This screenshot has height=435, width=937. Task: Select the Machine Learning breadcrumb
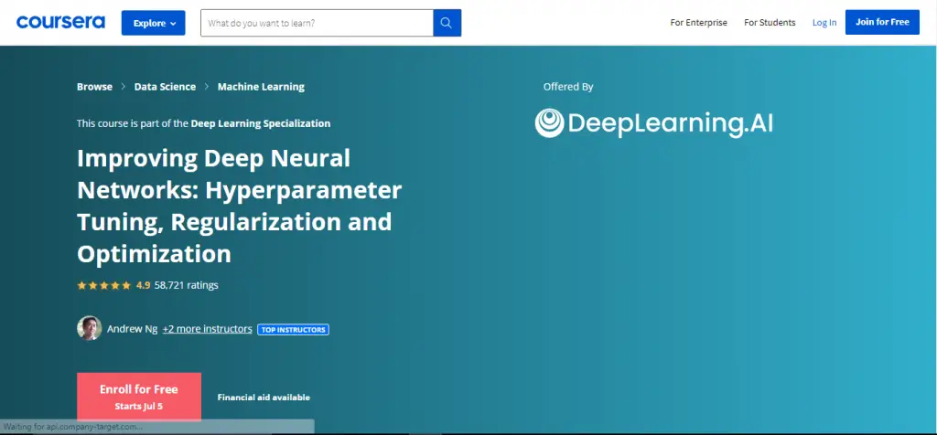[261, 87]
